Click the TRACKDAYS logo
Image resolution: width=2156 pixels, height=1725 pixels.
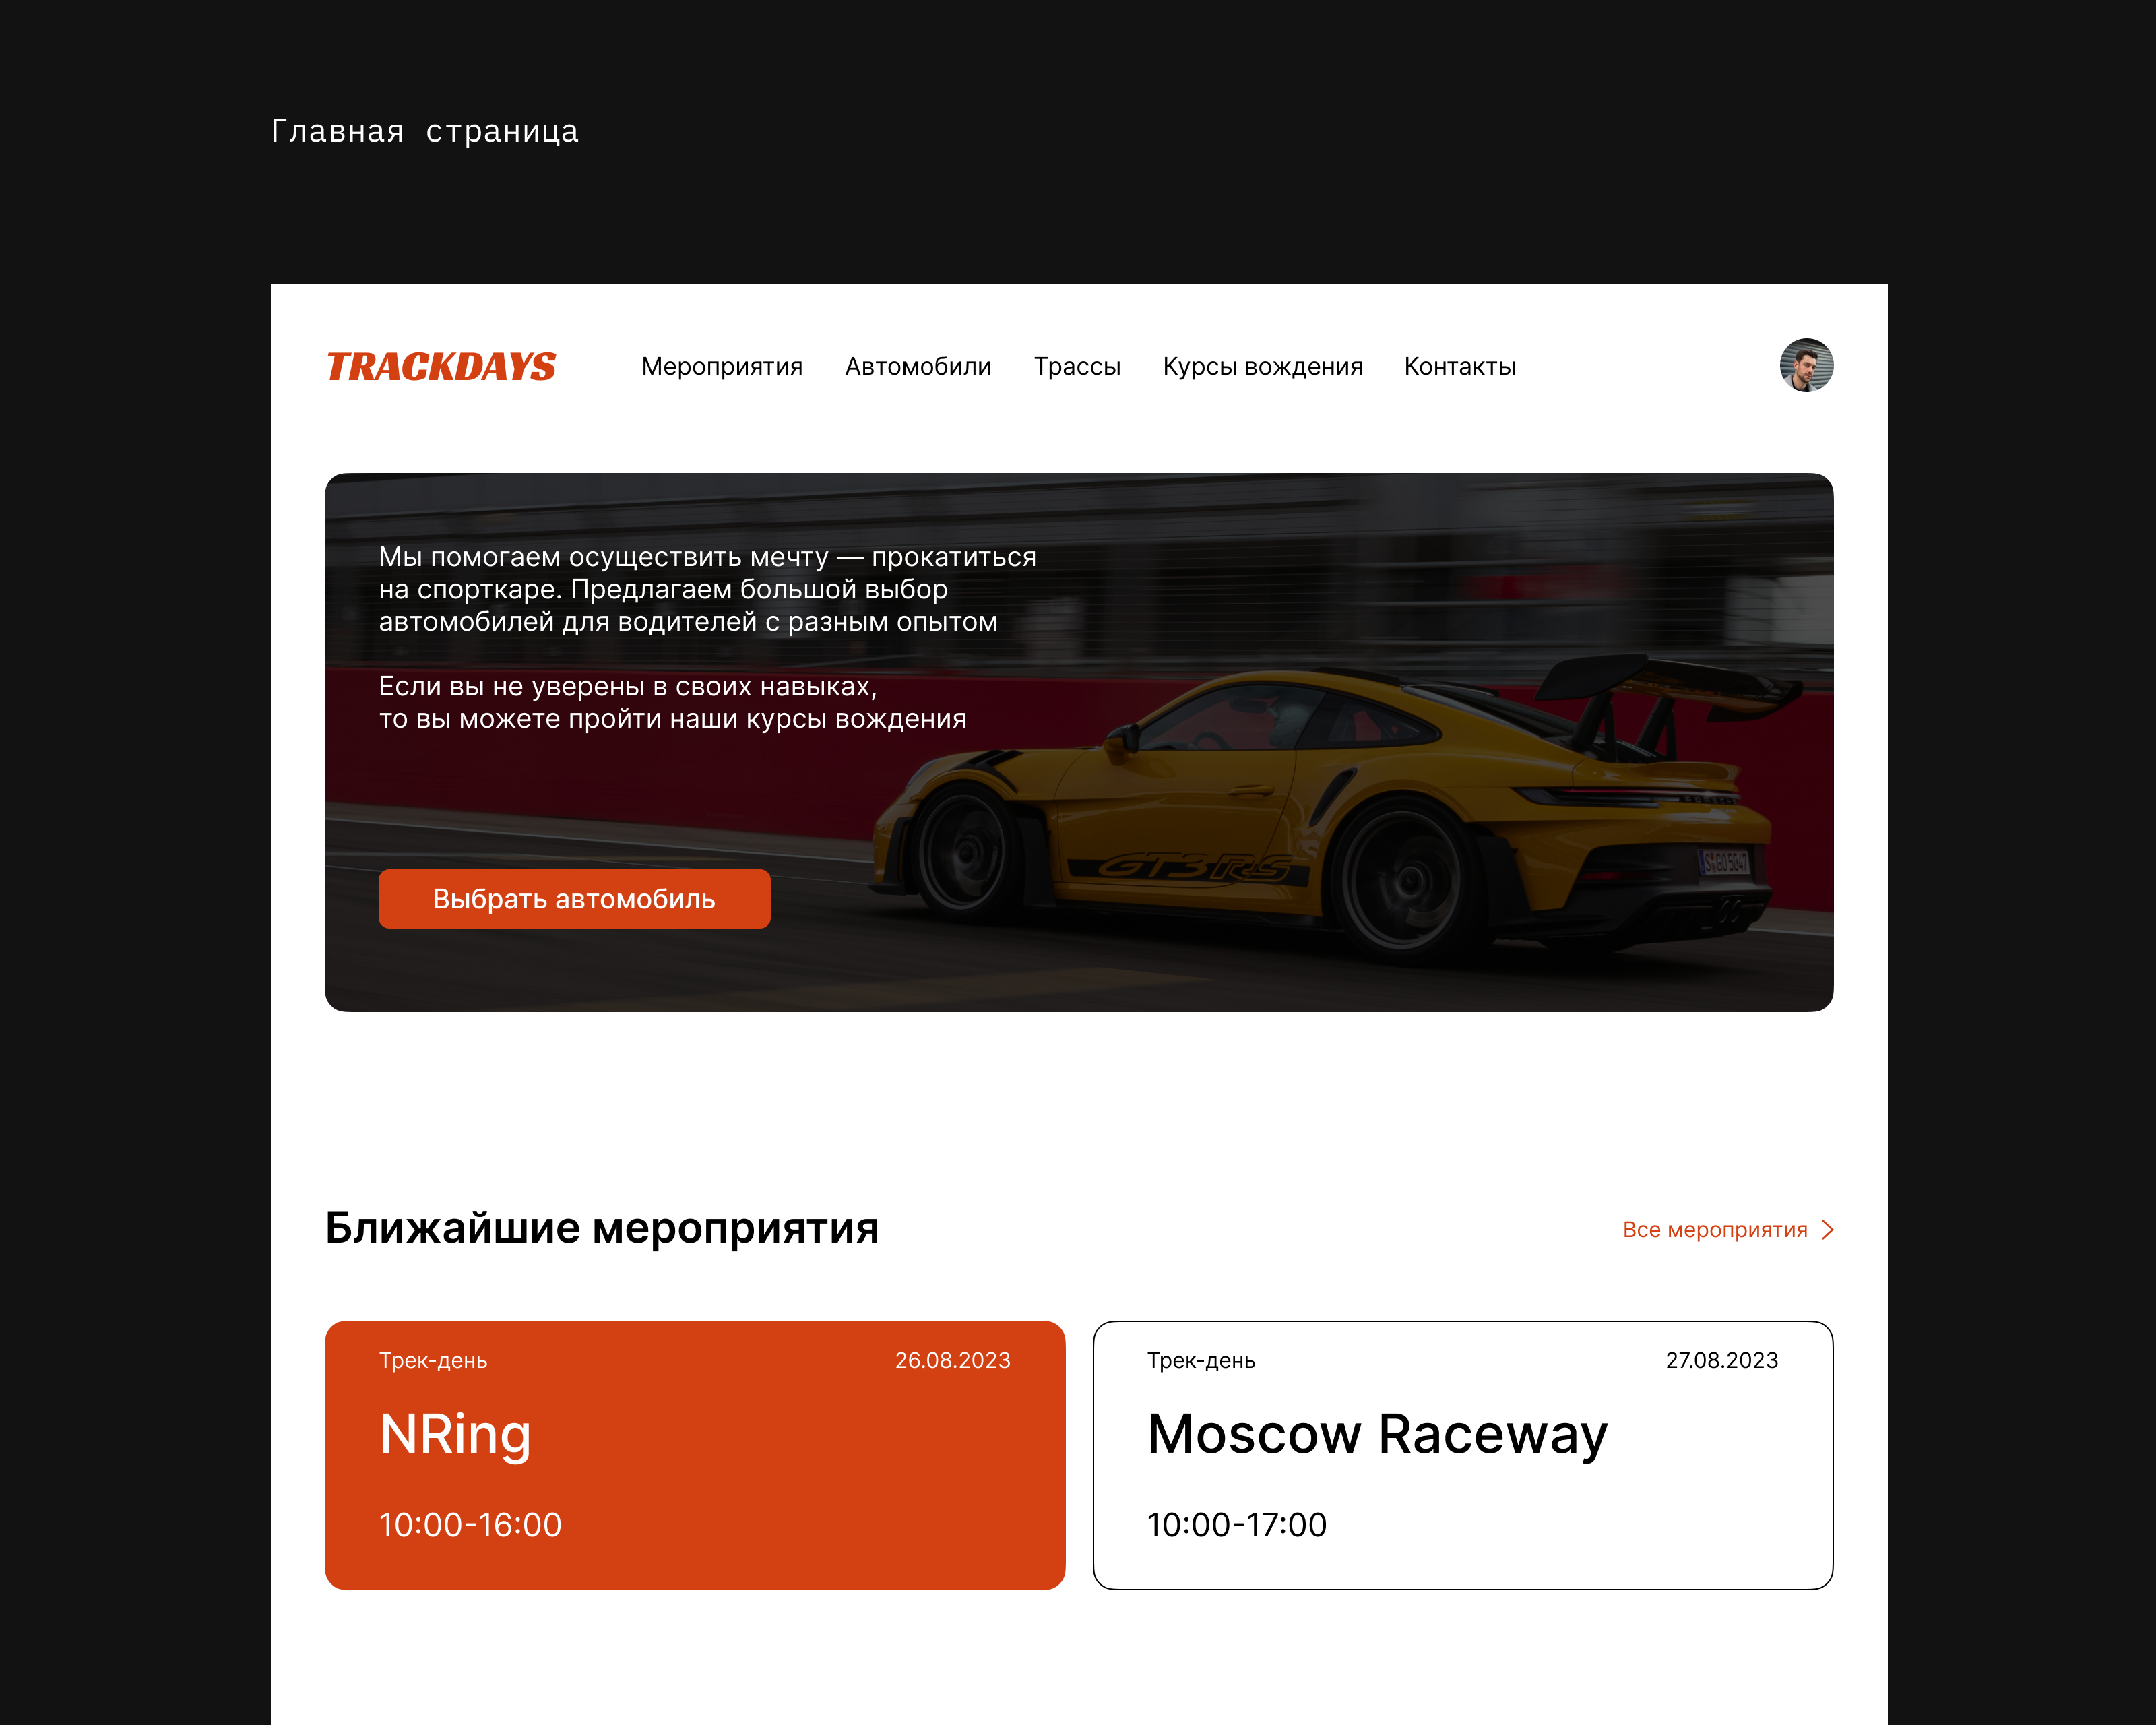(x=441, y=367)
